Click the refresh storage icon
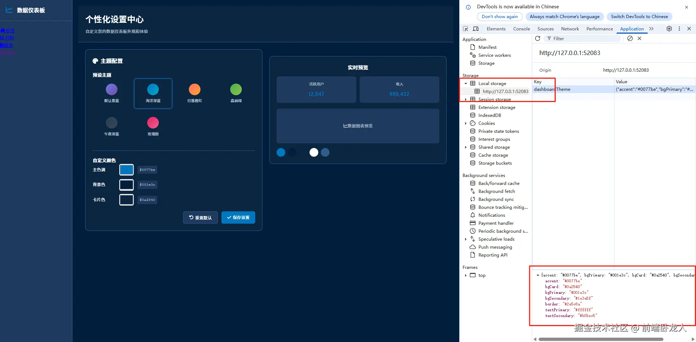This screenshot has height=342, width=696. tap(538, 38)
